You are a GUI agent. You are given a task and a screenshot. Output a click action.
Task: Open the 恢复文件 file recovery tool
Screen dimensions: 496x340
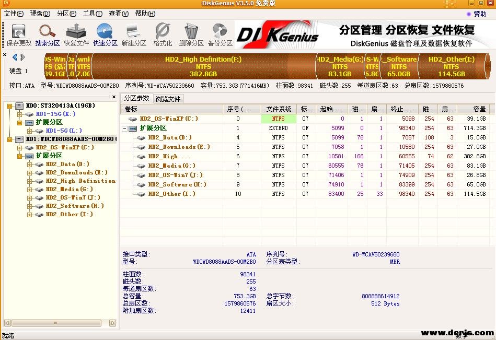coord(76,34)
